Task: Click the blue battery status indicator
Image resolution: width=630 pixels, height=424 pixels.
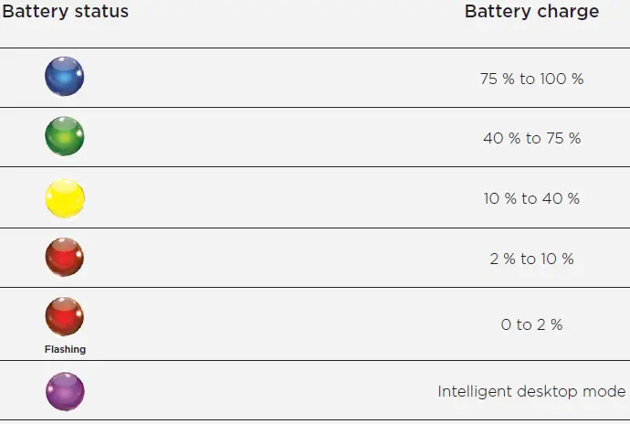Action: pyautogui.click(x=65, y=77)
